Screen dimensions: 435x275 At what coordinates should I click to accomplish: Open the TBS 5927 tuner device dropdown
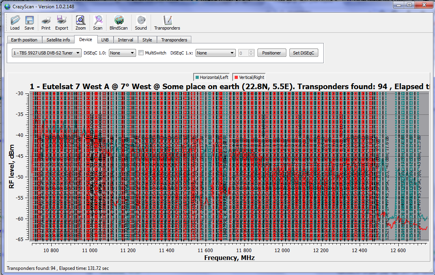(x=47, y=53)
